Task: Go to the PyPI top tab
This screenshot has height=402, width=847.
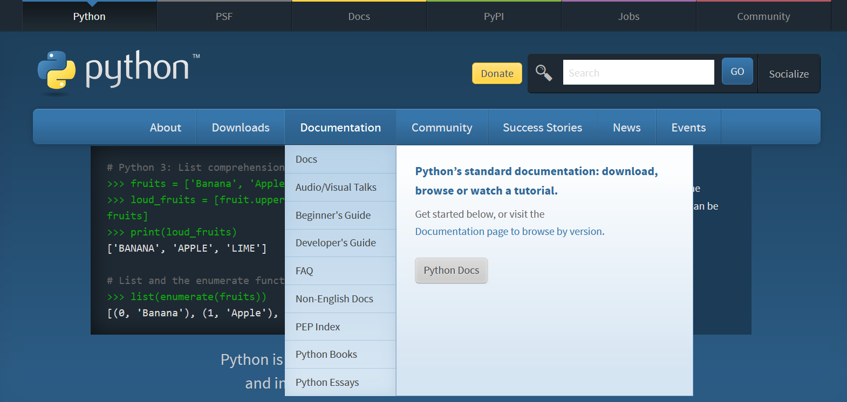Action: [494, 16]
